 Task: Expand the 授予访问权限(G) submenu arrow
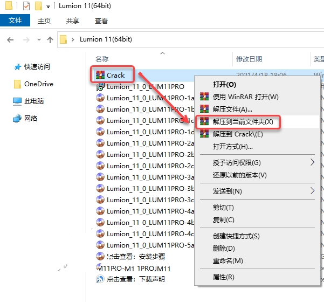click(x=312, y=162)
